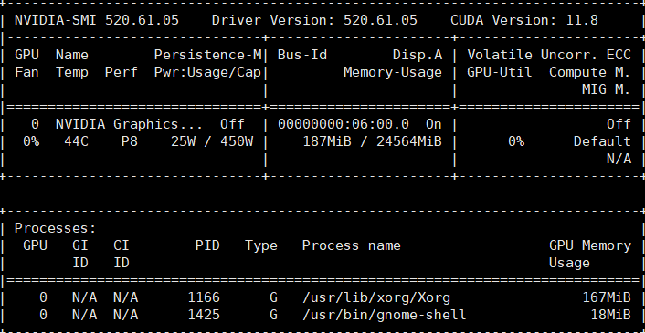This screenshot has width=645, height=333.
Task: Click the Perf column header
Action: point(122,72)
